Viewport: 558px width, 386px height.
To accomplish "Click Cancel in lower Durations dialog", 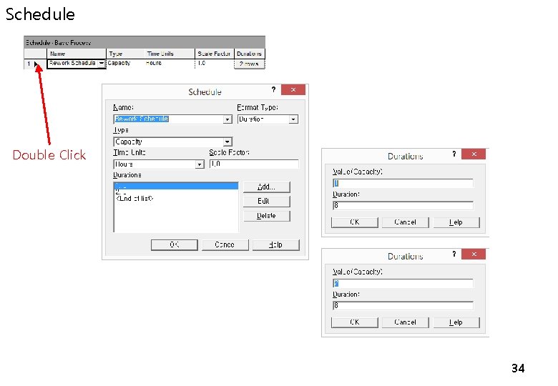I will point(406,322).
